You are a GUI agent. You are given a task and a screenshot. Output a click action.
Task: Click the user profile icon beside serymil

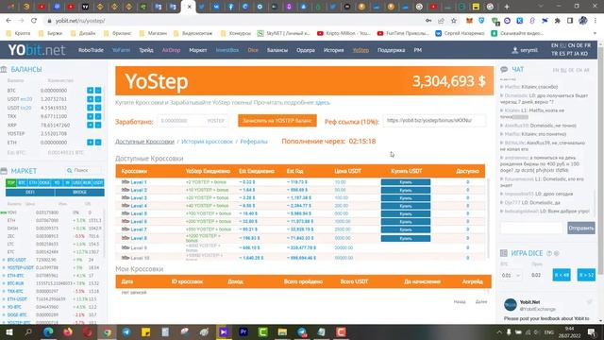[x=515, y=50]
